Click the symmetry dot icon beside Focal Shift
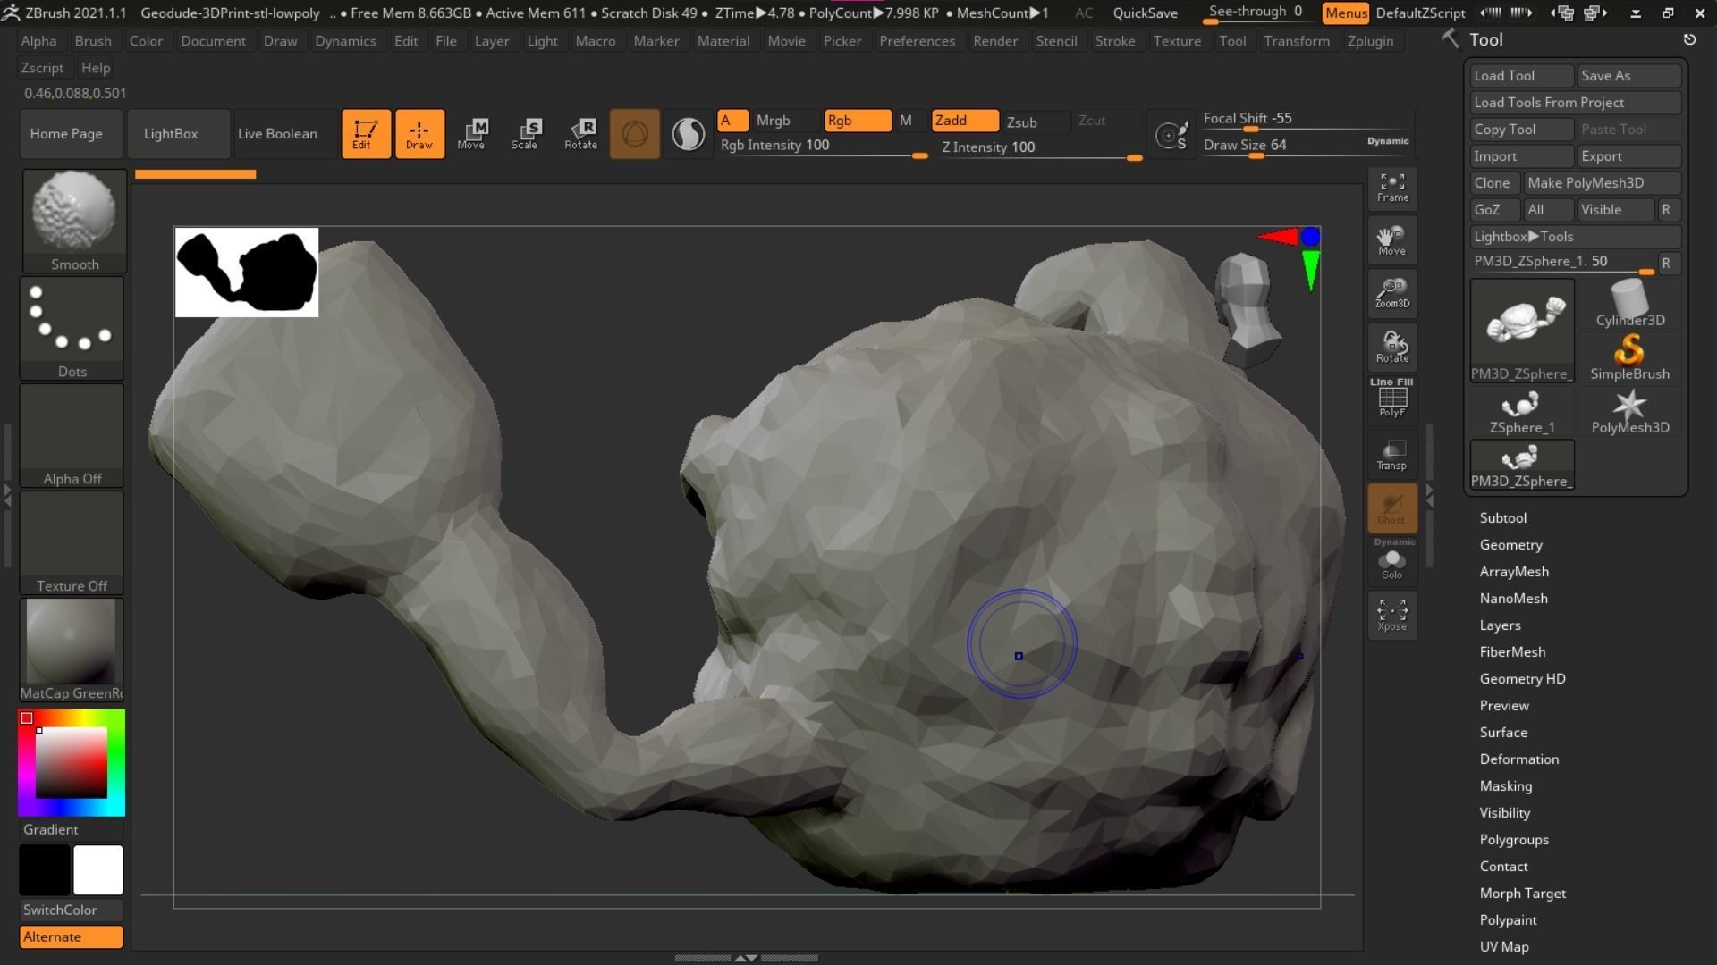This screenshot has height=965, width=1717. (x=1171, y=134)
